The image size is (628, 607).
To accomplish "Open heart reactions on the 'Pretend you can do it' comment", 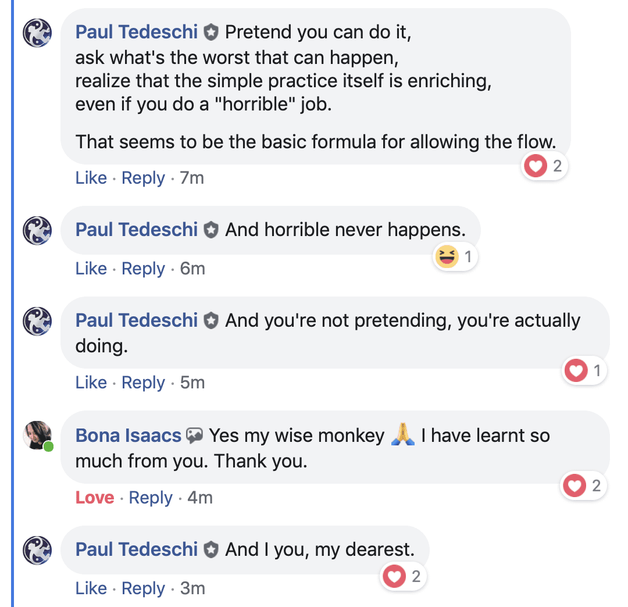I will (x=544, y=166).
